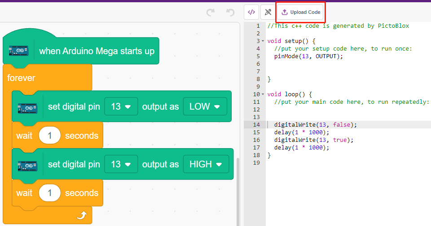
Task: Click code line digitalWrite(13, false);
Action: (315, 125)
